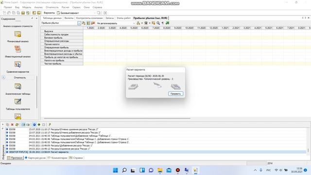Open the Базовый вариант dropdown

[x=94, y=13]
